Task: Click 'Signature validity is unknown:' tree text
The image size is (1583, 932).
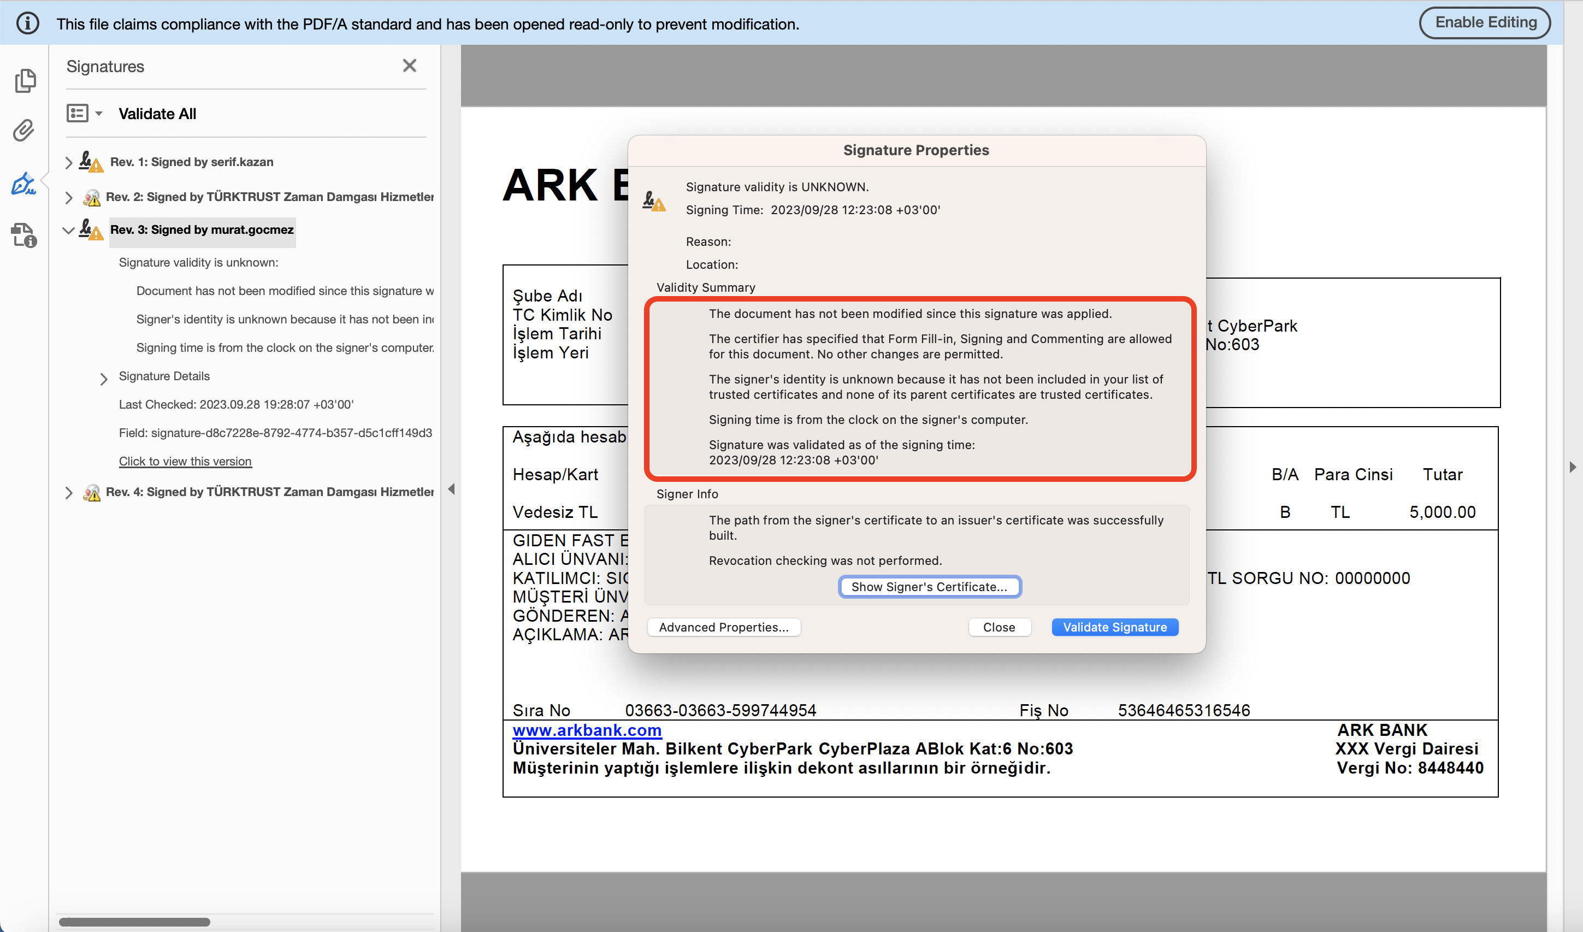Action: [198, 262]
